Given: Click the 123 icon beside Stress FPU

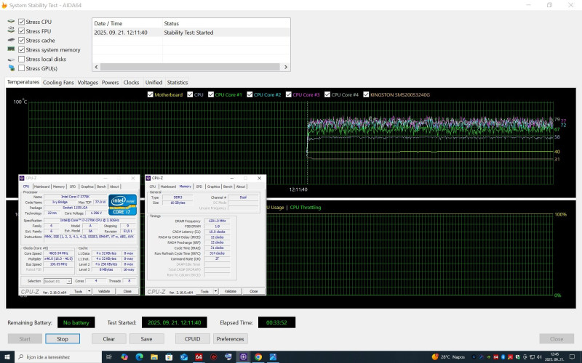Looking at the screenshot, I should point(11,30).
